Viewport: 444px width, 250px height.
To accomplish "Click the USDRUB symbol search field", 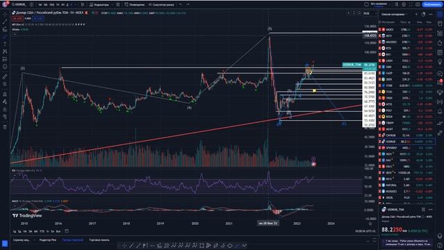I will click(x=19, y=5).
